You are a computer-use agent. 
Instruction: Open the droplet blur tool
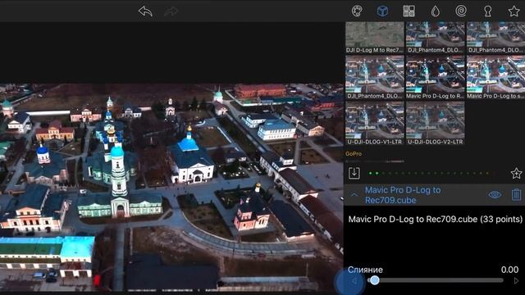(x=435, y=11)
